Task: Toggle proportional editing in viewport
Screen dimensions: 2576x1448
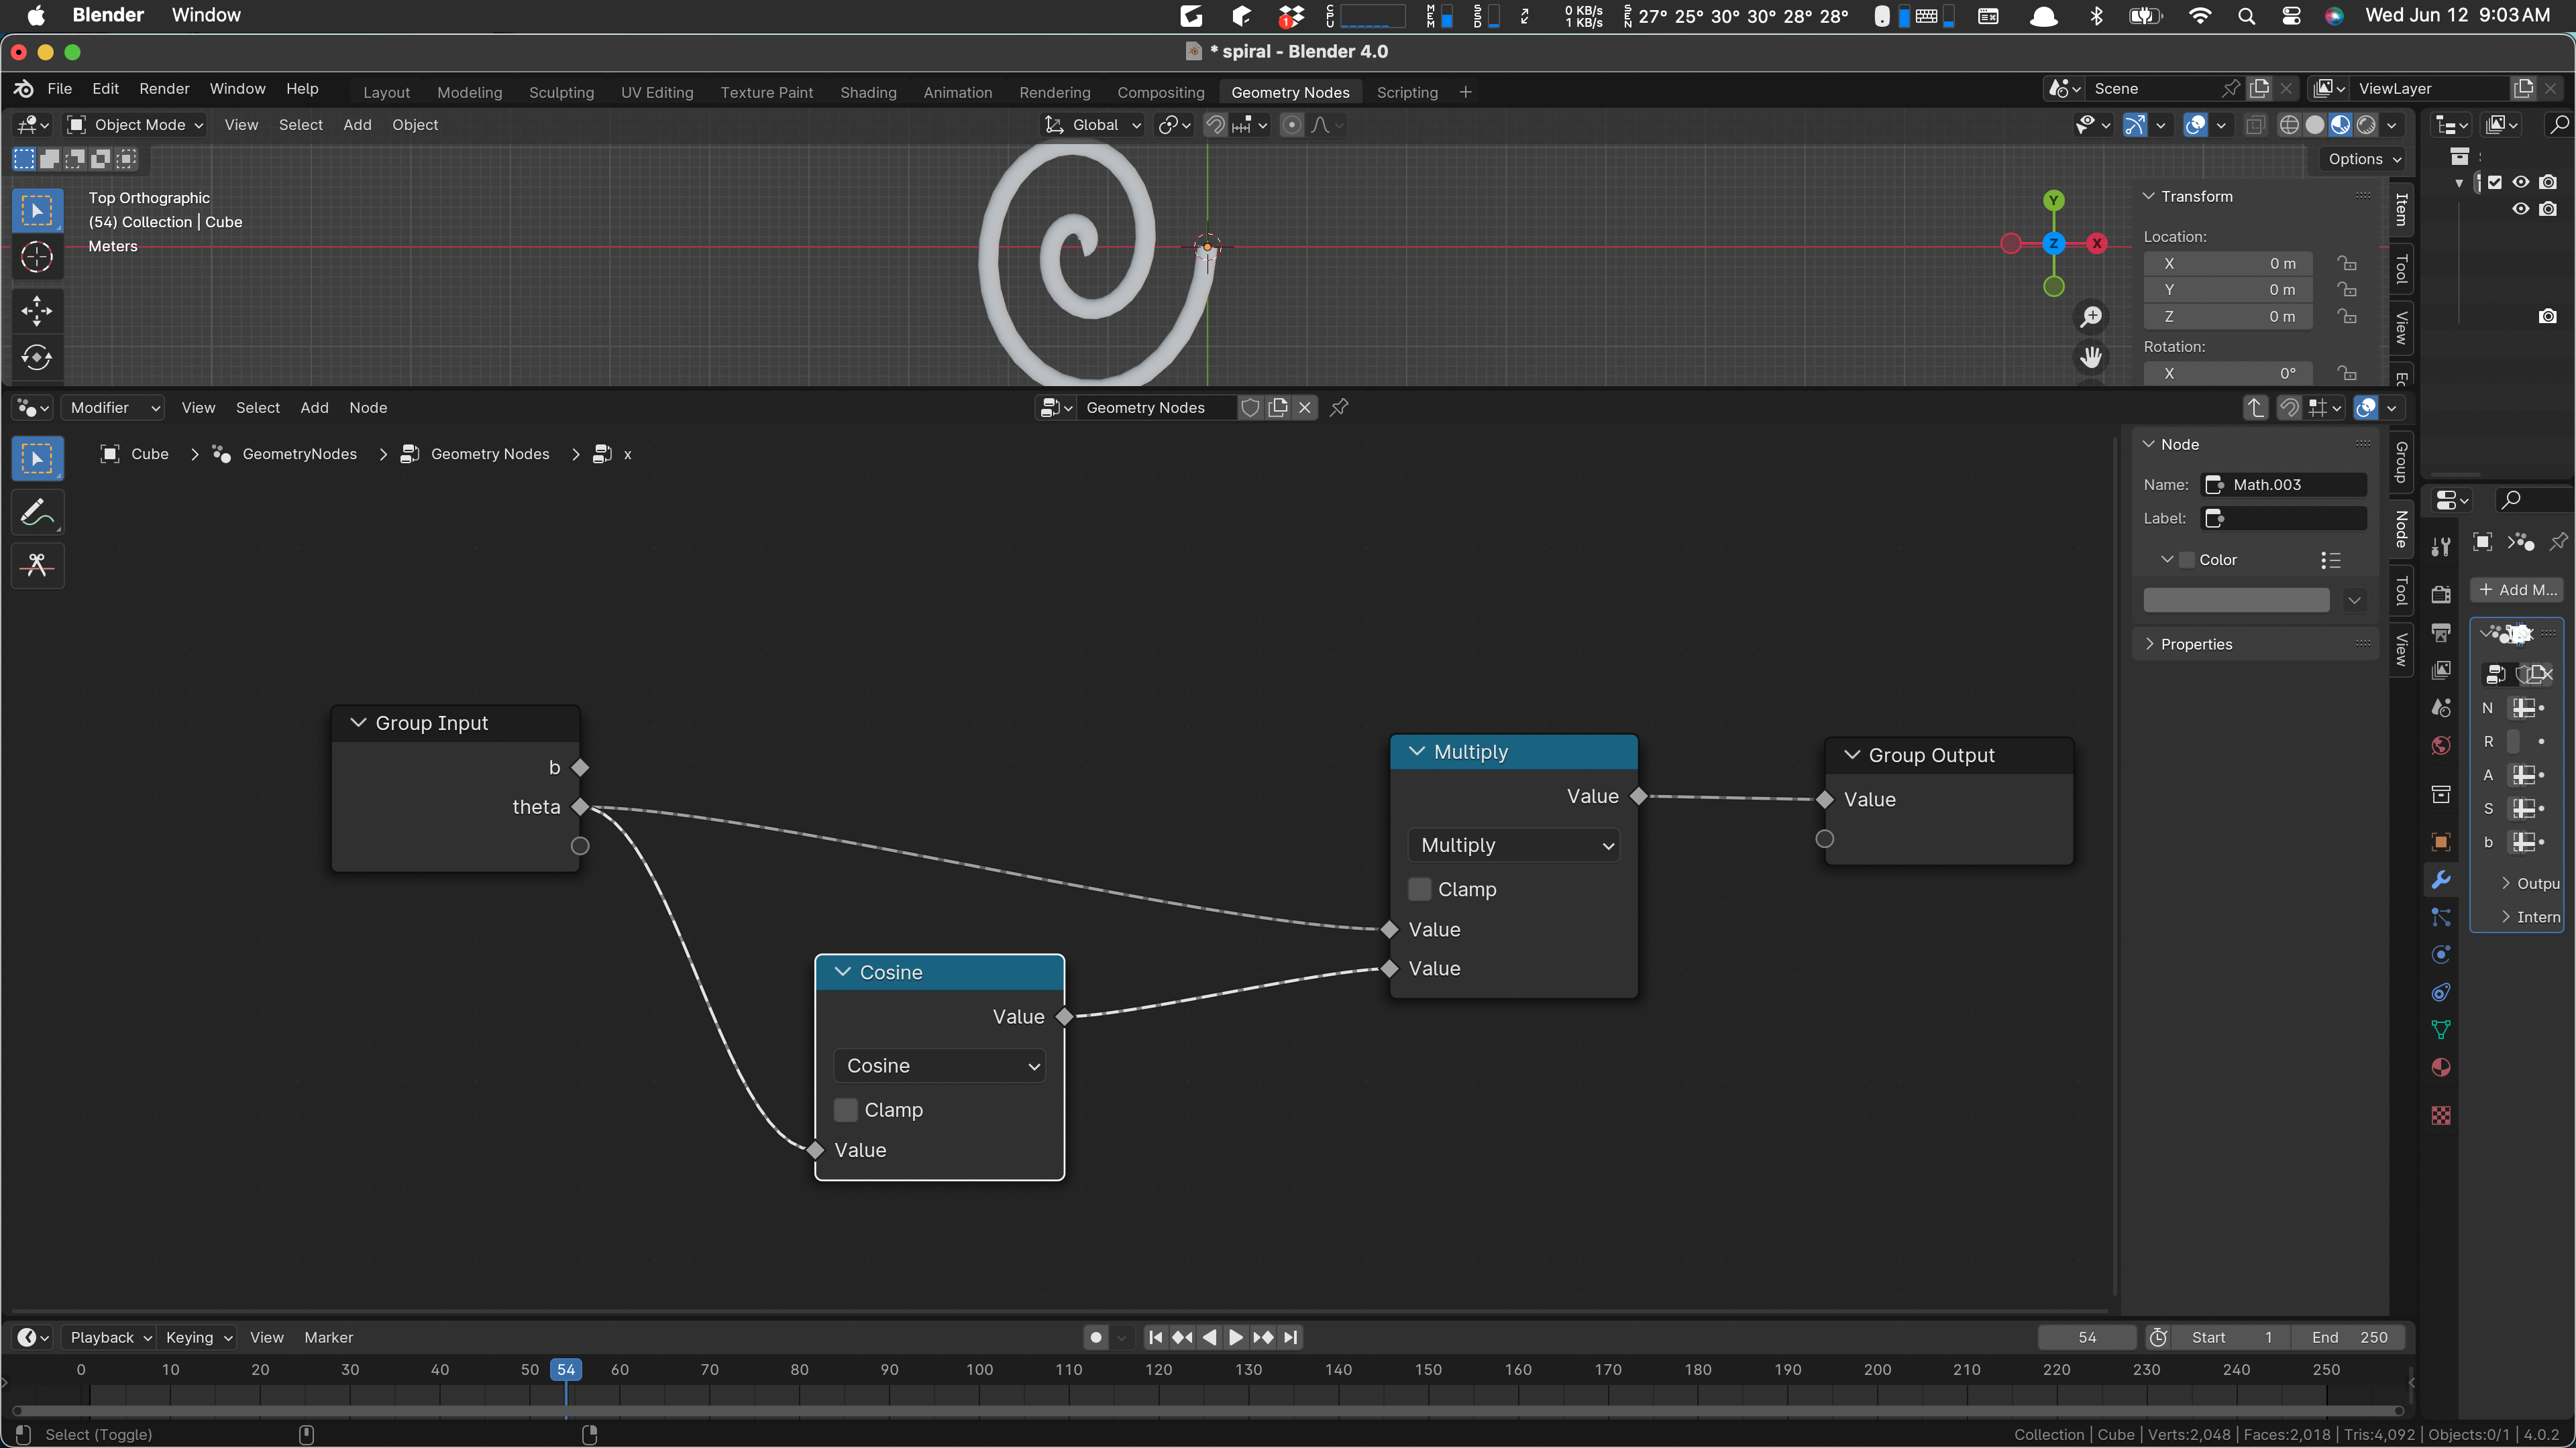Action: (x=1292, y=125)
